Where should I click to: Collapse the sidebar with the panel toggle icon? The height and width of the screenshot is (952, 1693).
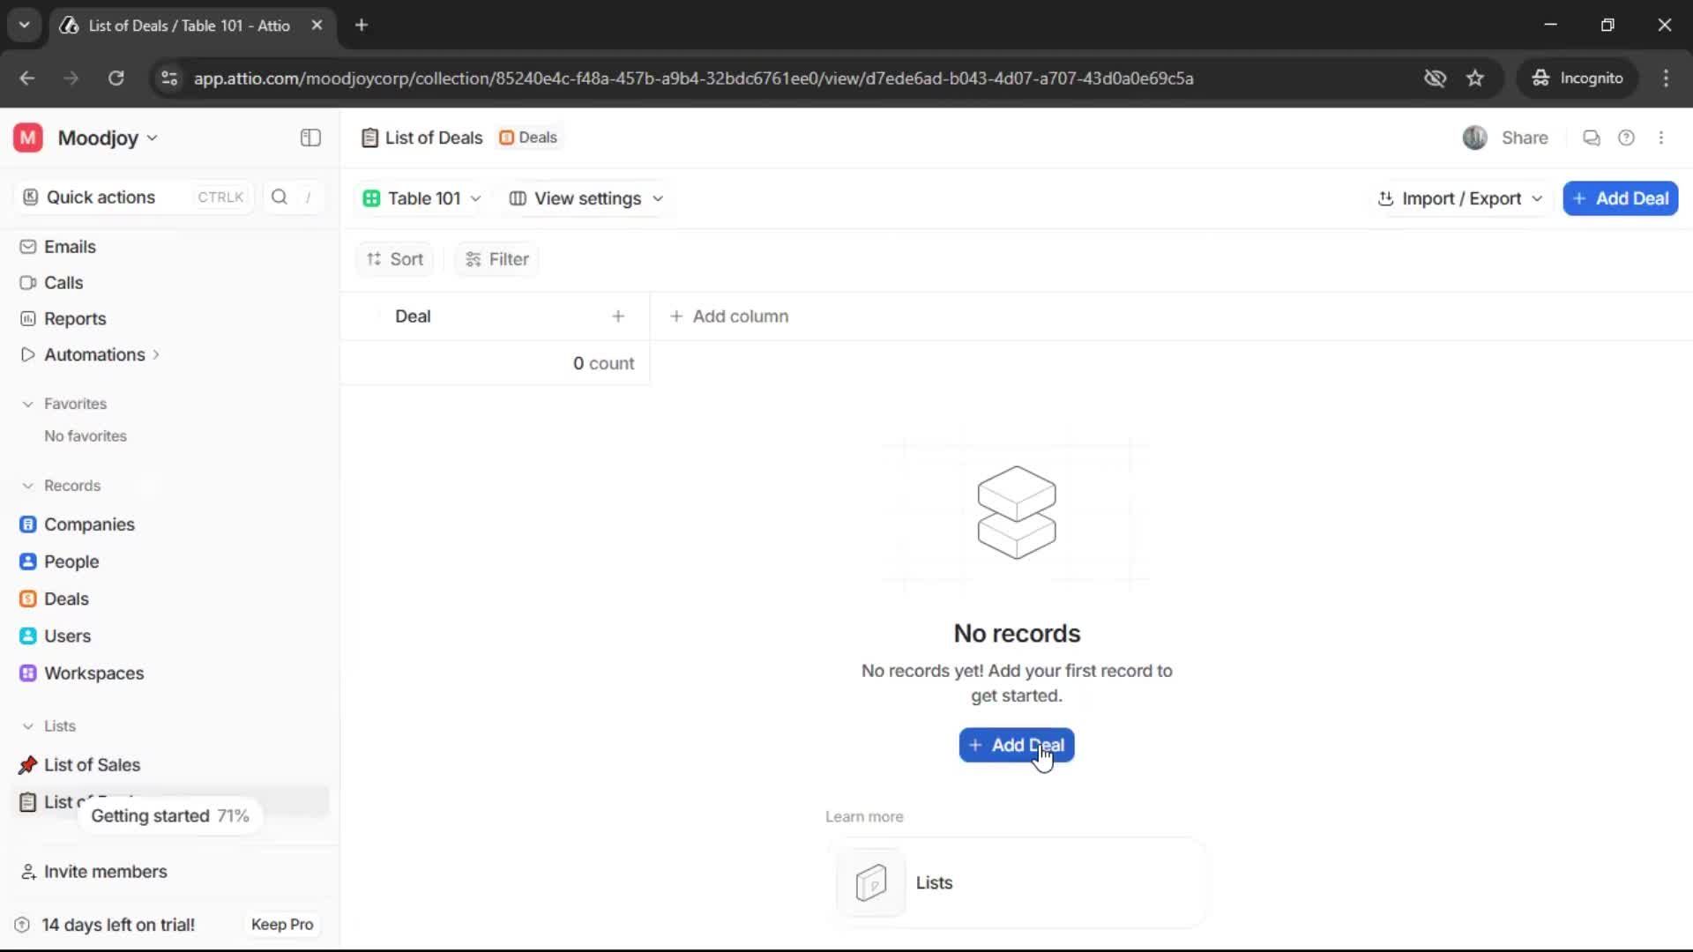(310, 138)
